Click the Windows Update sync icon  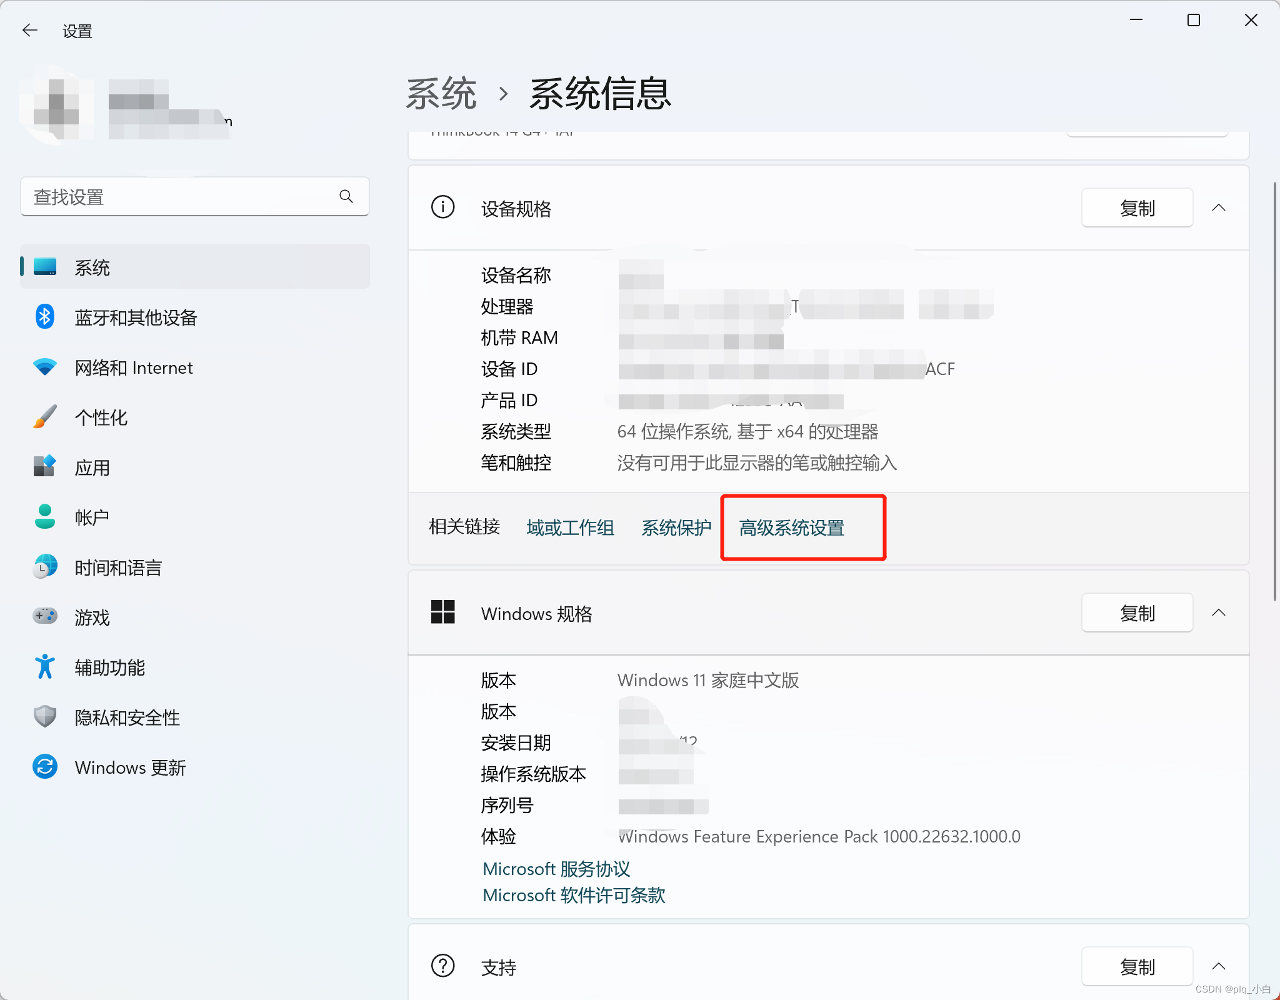45,767
